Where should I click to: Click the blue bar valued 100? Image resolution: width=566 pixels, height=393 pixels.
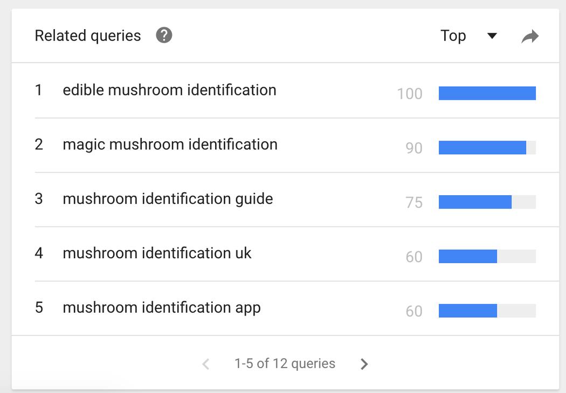tap(487, 93)
